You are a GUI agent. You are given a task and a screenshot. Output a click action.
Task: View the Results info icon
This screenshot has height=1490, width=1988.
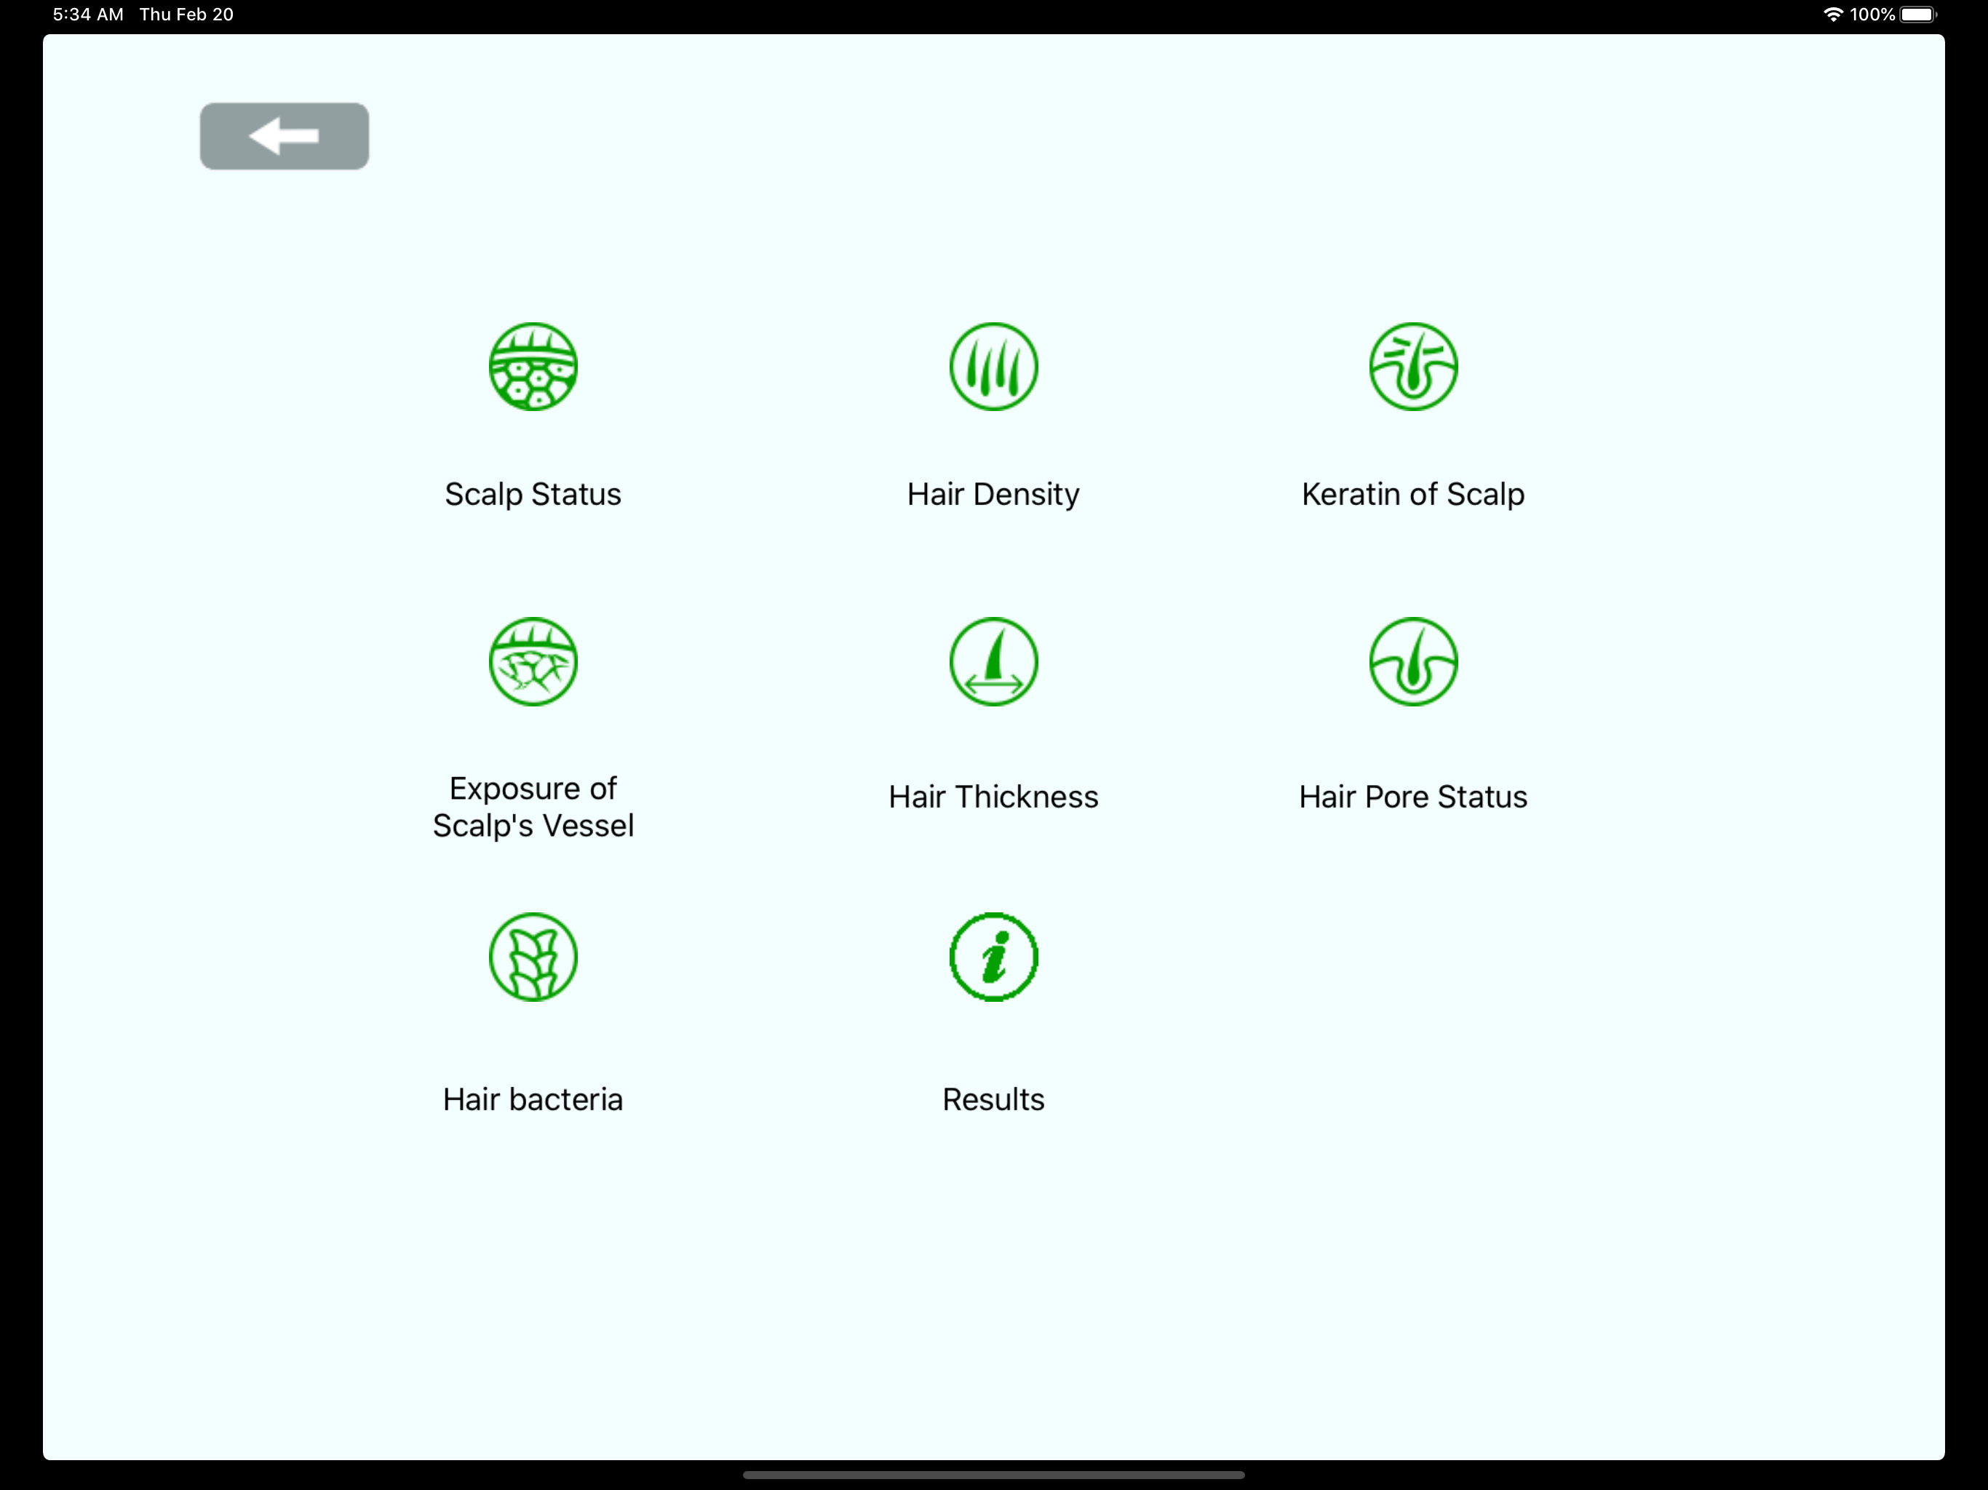click(993, 957)
